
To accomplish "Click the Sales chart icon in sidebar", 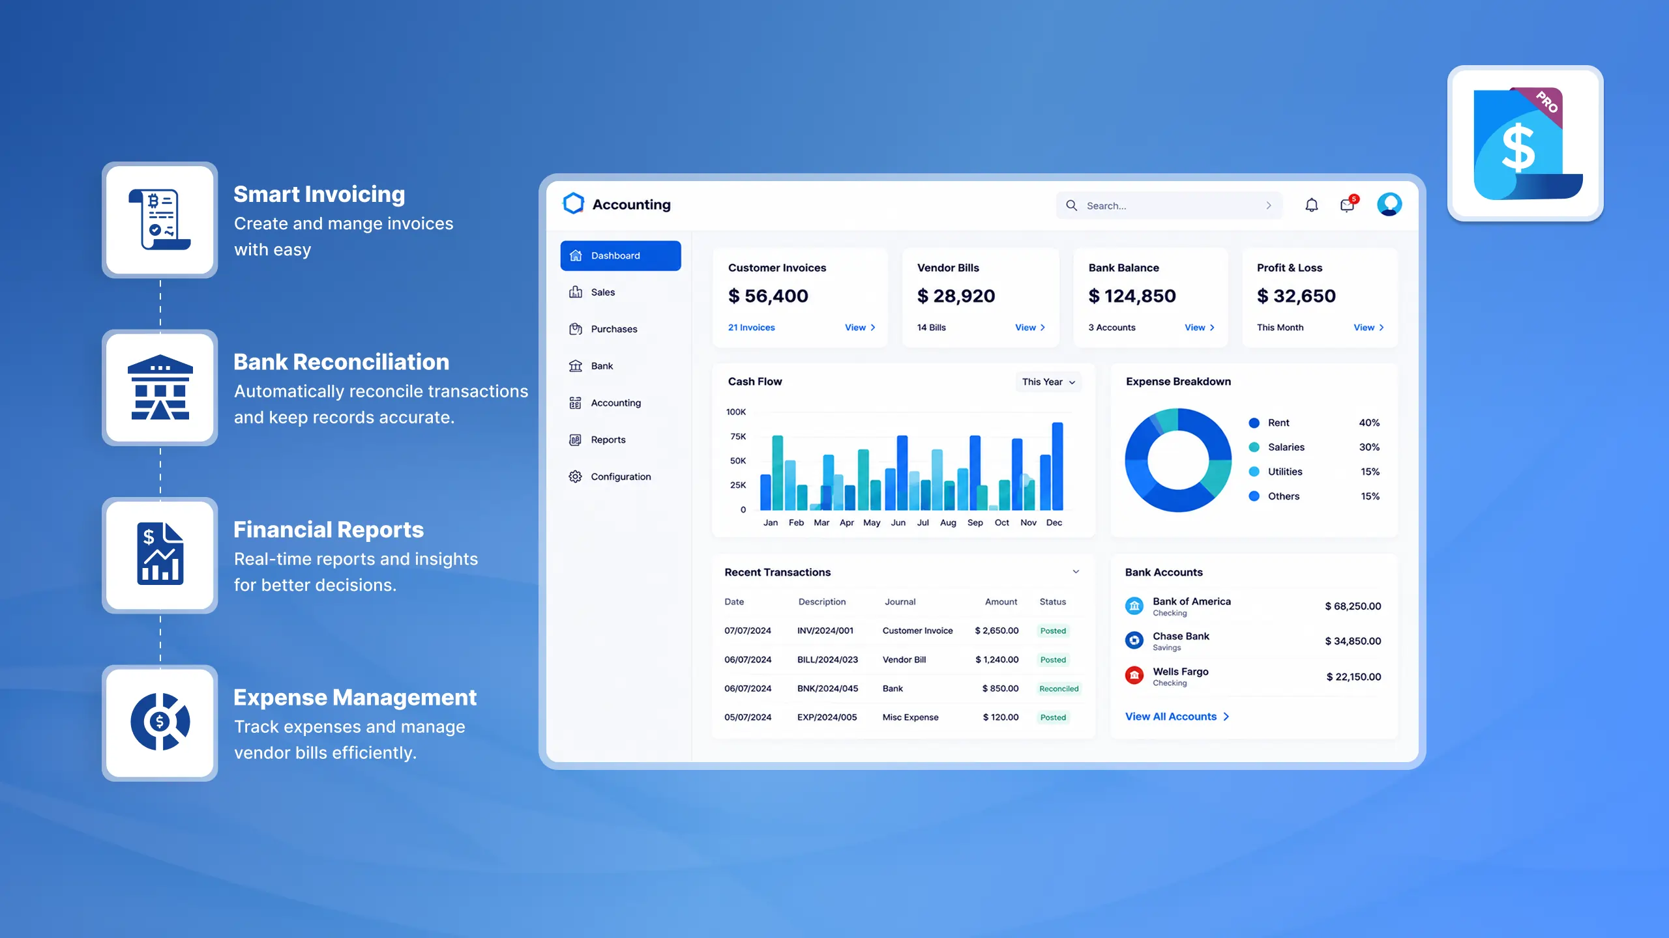I will pos(576,292).
